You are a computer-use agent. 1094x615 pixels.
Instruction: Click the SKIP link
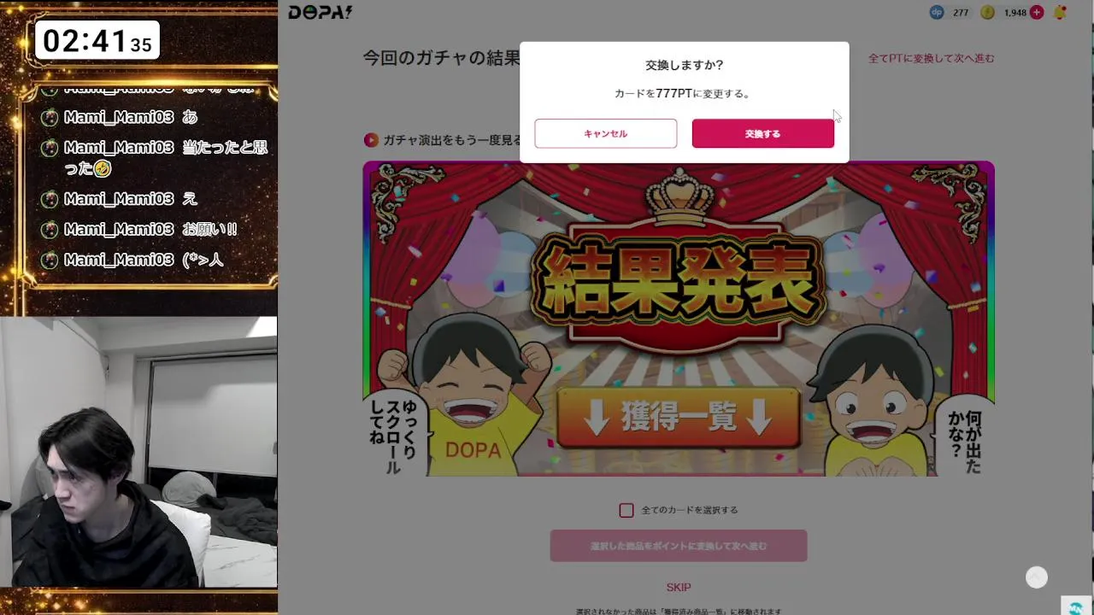(x=679, y=588)
